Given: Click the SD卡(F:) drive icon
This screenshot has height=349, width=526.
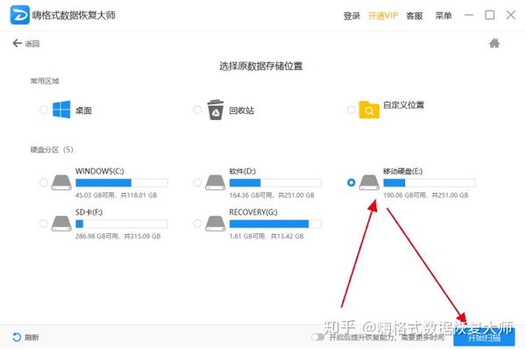Looking at the screenshot, I should click(61, 224).
